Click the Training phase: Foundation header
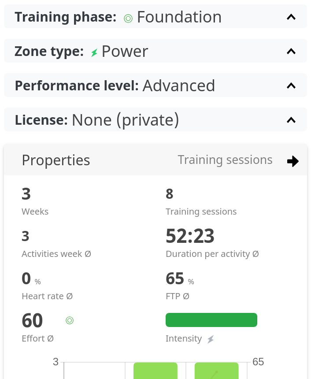 point(118,17)
